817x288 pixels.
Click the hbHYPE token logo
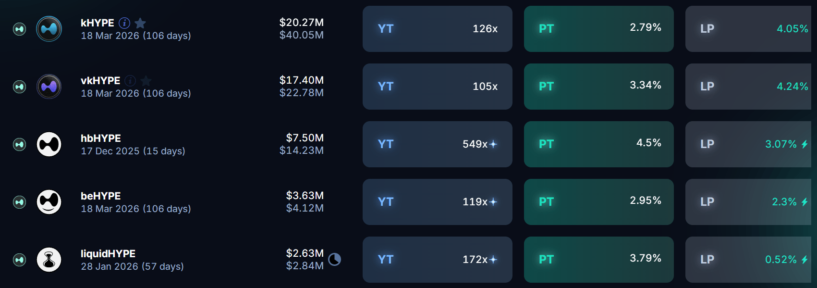coord(49,144)
